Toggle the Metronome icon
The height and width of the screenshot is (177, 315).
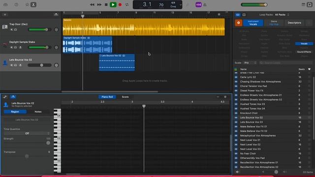pos(205,4)
